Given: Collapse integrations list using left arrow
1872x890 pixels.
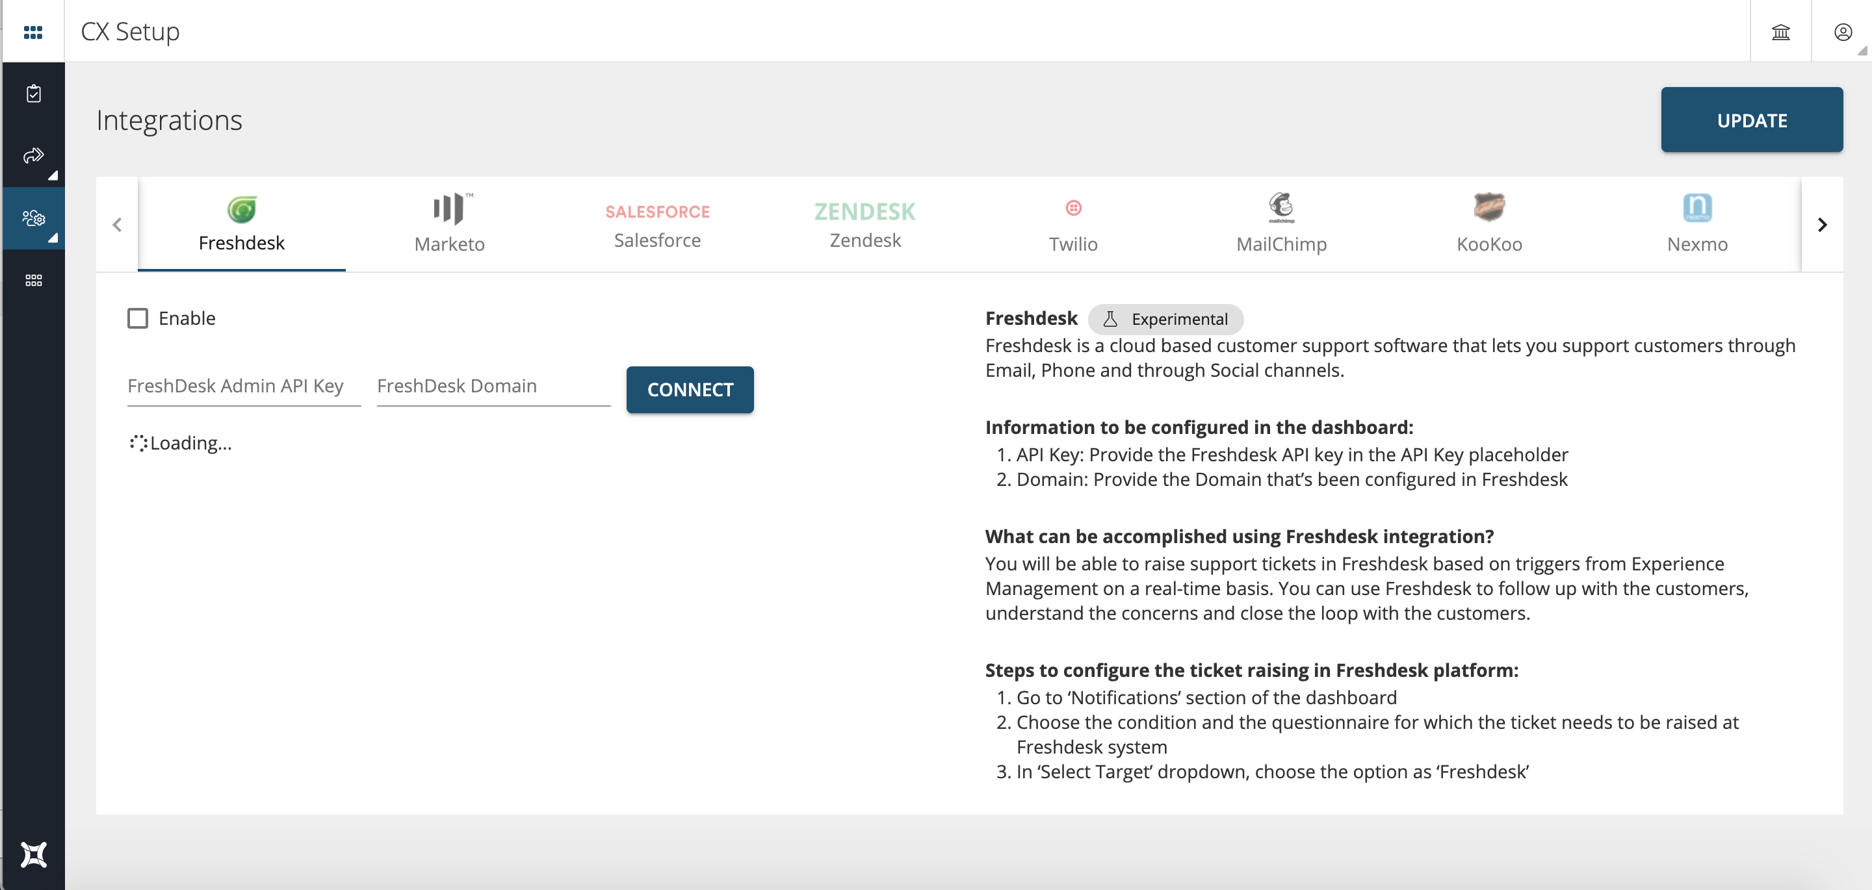Looking at the screenshot, I should 118,224.
